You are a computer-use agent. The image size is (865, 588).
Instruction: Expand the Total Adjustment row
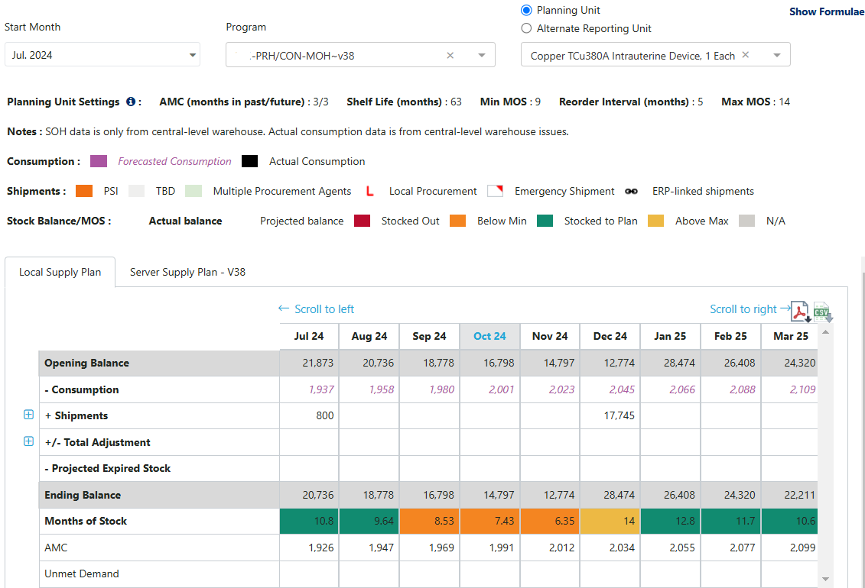29,441
